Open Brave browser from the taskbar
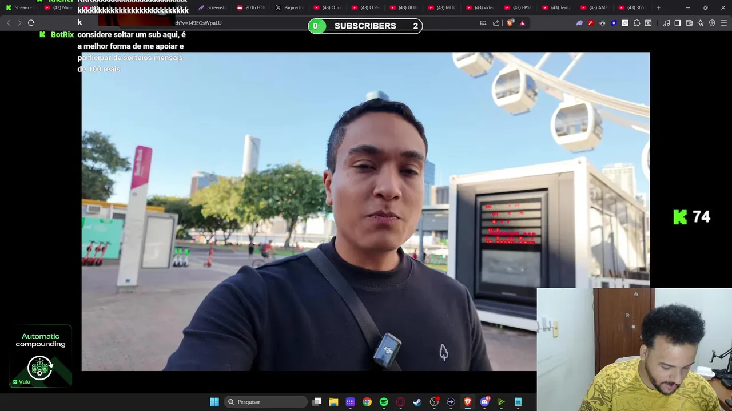Image resolution: width=732 pixels, height=411 pixels. (x=467, y=402)
